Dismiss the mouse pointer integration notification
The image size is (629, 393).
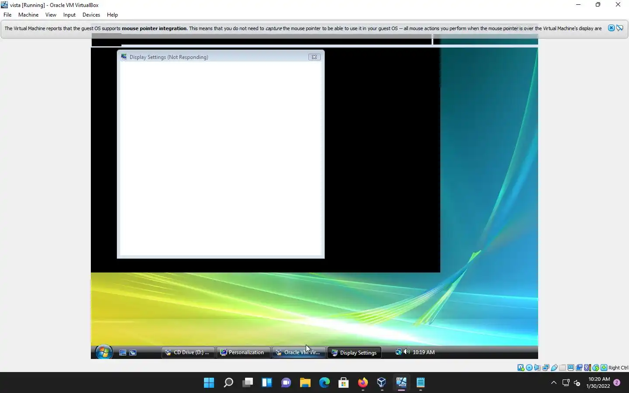click(611, 28)
